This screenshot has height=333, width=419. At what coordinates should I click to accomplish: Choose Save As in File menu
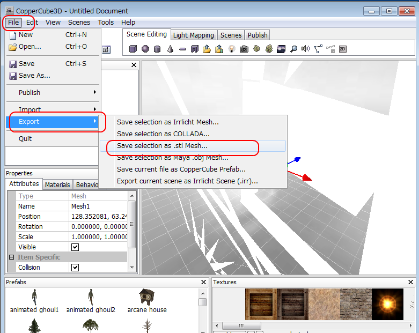pos(53,76)
